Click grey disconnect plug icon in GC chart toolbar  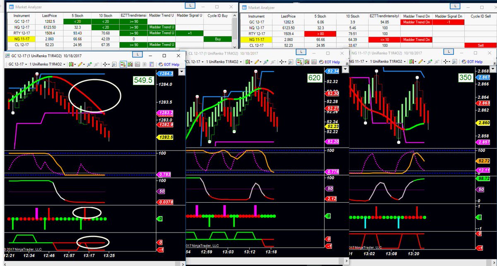coord(96,65)
